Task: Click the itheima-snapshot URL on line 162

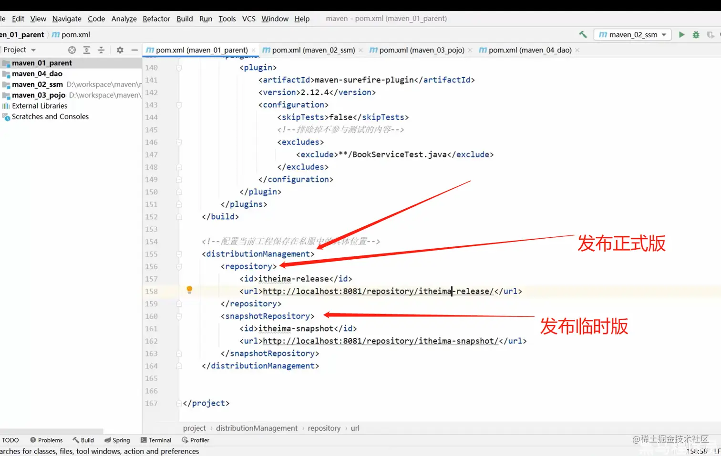Action: coord(381,341)
